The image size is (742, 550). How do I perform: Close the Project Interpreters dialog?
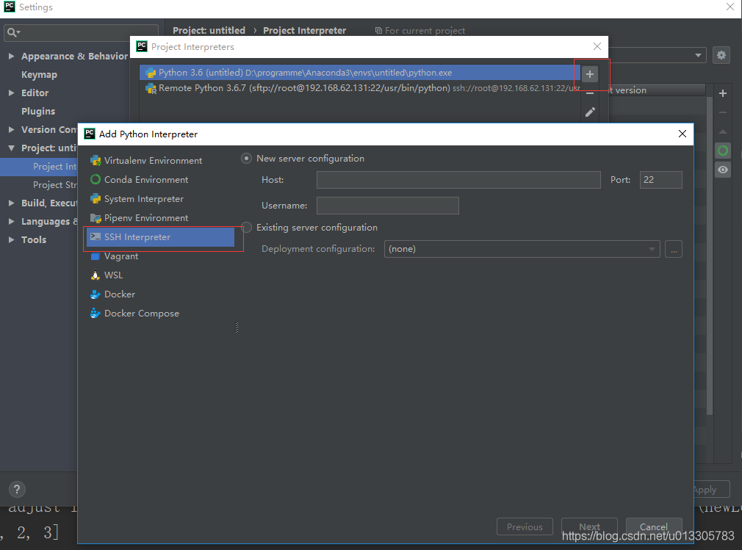point(597,46)
